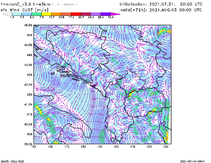This screenshot has width=211, height=163.
Task: Click the legend value 24.4
Action: point(91,17)
